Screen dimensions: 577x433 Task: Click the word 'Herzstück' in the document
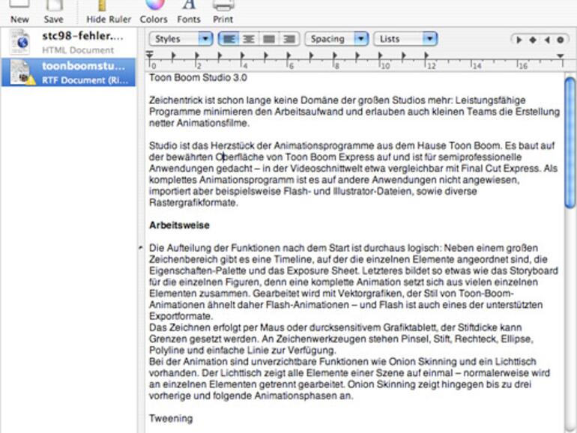point(233,145)
